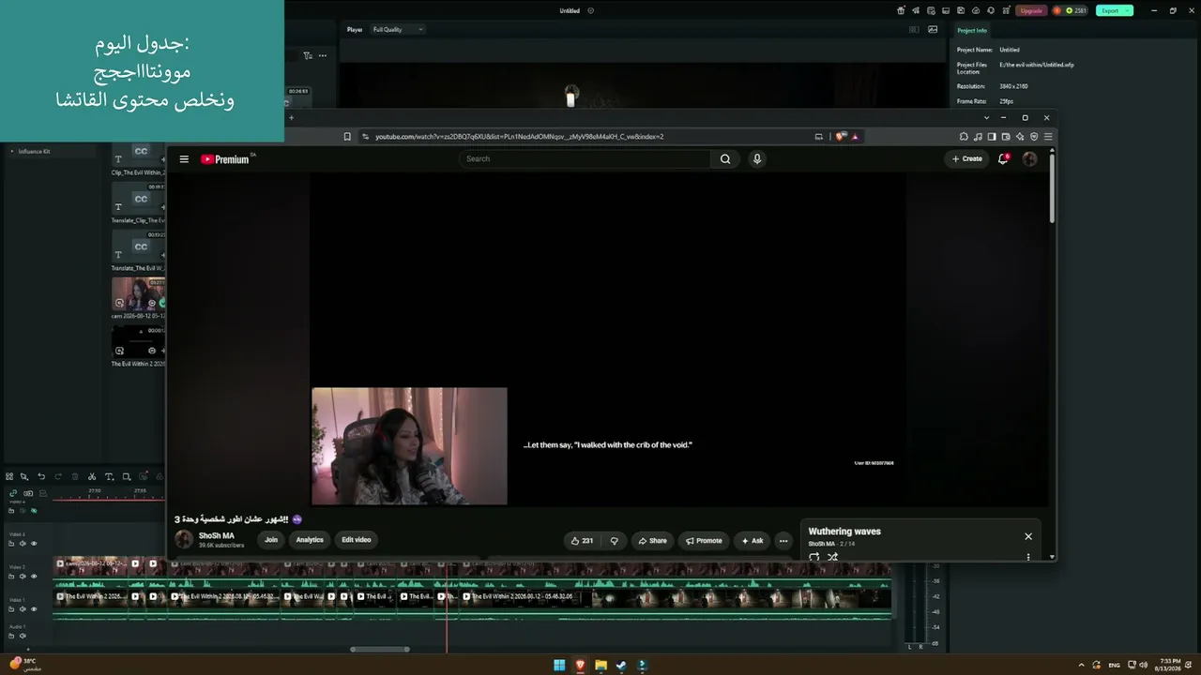Open Brave browser from taskbar
The image size is (1201, 675).
point(580,666)
